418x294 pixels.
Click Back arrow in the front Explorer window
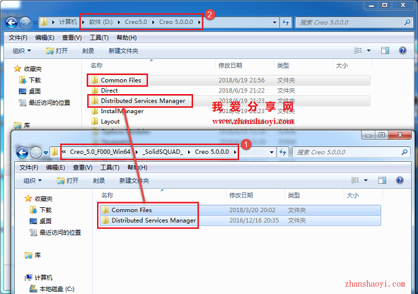(22, 153)
